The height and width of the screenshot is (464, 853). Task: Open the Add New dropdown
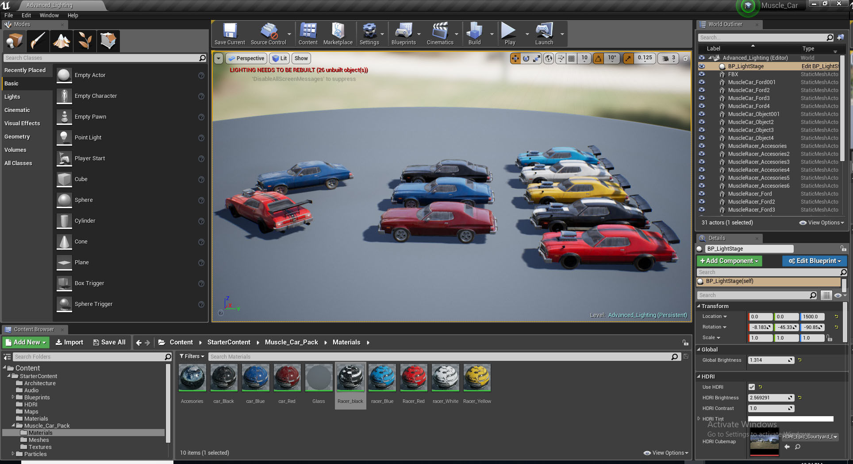click(26, 342)
